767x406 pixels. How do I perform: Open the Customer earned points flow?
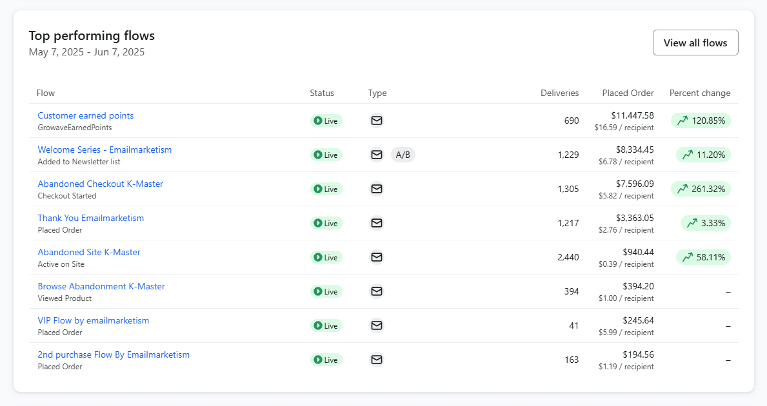(86, 116)
